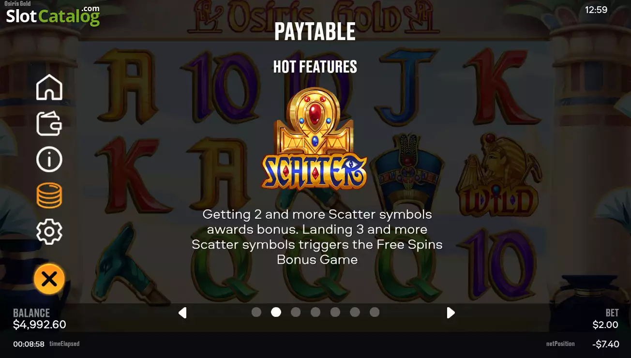631x358 pixels.
Task: Close the paytable with orange X button
Action: [x=49, y=279]
